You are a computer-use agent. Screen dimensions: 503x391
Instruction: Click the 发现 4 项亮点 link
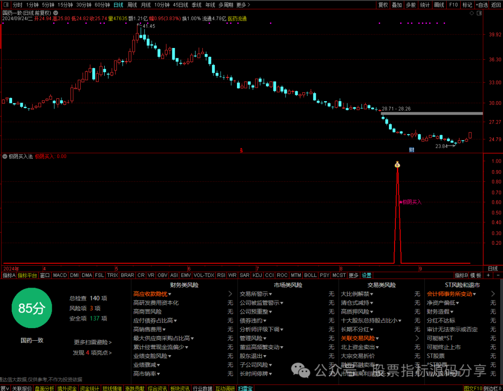tap(92, 352)
